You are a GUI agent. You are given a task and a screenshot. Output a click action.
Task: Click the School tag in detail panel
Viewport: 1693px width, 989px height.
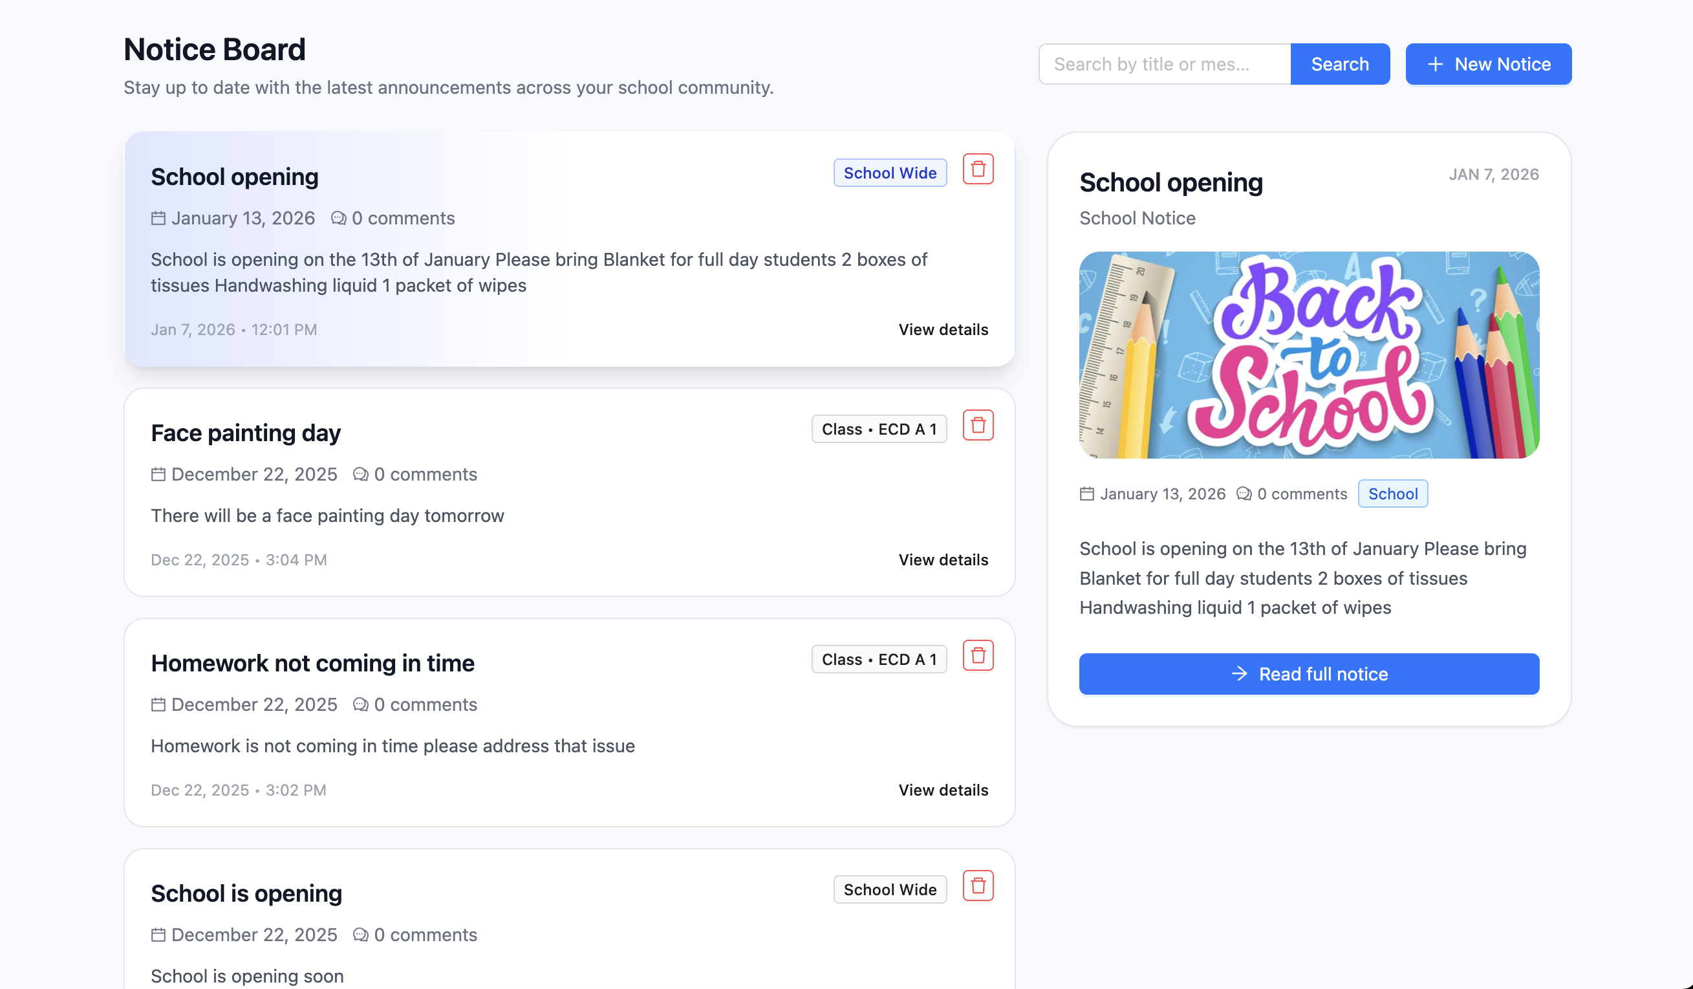click(x=1393, y=494)
